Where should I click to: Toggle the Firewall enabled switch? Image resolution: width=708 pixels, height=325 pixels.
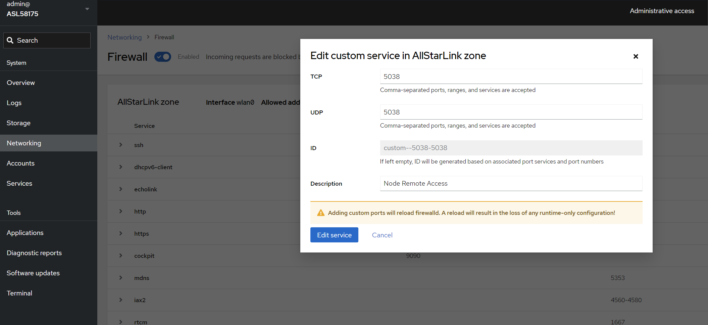(x=163, y=57)
